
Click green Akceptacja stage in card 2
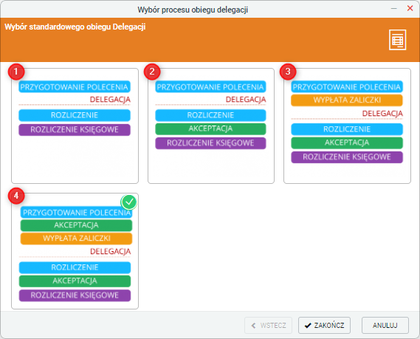tap(210, 129)
